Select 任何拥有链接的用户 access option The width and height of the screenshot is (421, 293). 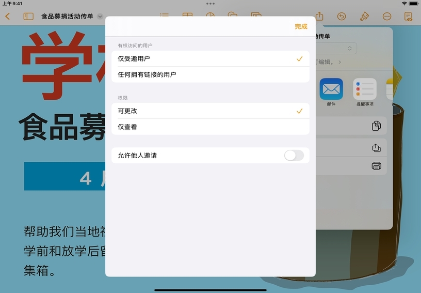[210, 74]
